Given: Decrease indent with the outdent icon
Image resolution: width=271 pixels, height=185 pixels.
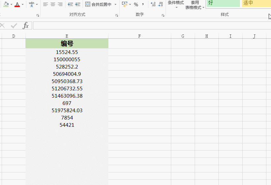Looking at the screenshot, I should coord(70,4).
